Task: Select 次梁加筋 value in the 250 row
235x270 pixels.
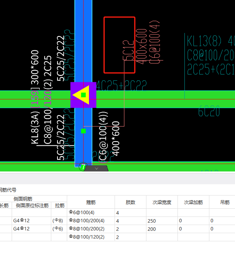Action: 193,221
